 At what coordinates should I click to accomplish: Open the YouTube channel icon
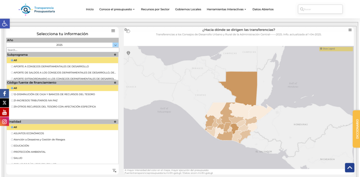5,112
